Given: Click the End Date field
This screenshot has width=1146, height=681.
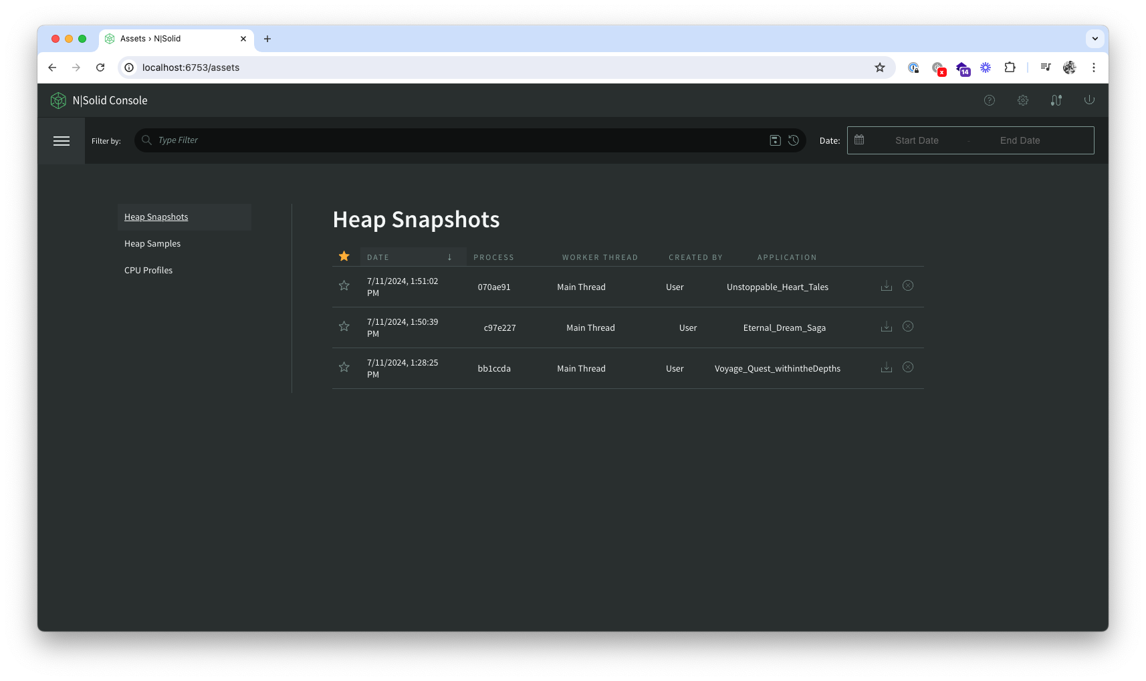Looking at the screenshot, I should [x=1020, y=140].
